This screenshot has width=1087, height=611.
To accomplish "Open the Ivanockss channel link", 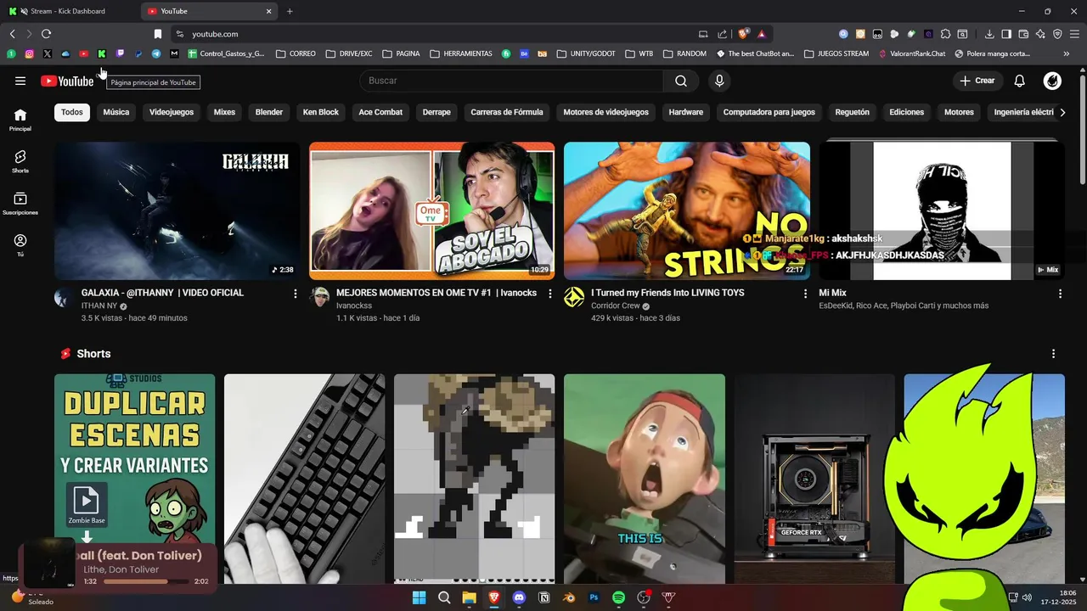I will pos(354,305).
